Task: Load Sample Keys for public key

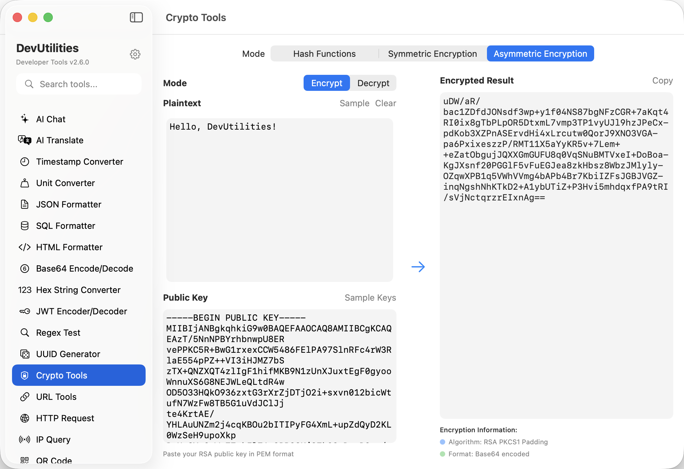Action: click(x=370, y=298)
